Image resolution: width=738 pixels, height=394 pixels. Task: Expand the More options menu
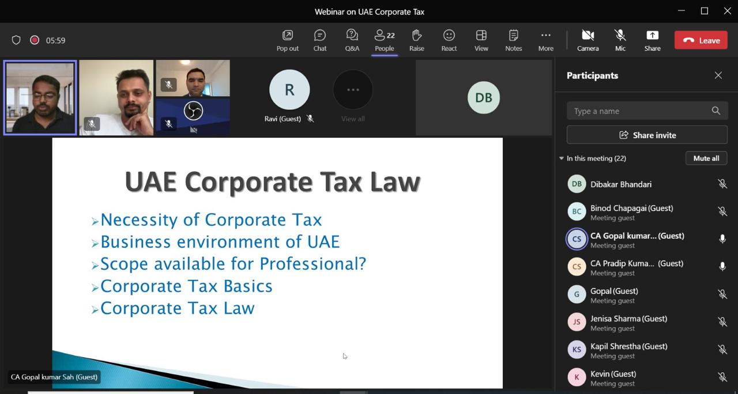click(x=545, y=40)
